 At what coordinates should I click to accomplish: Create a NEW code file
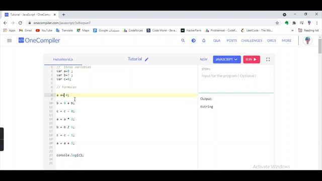pyautogui.click(x=203, y=59)
